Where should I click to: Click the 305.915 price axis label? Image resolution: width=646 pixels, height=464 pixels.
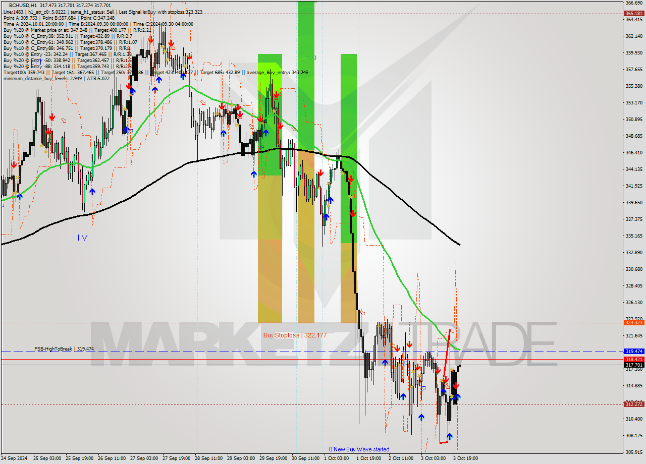point(633,452)
